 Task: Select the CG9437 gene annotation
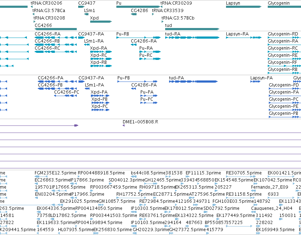tap(81, 7)
